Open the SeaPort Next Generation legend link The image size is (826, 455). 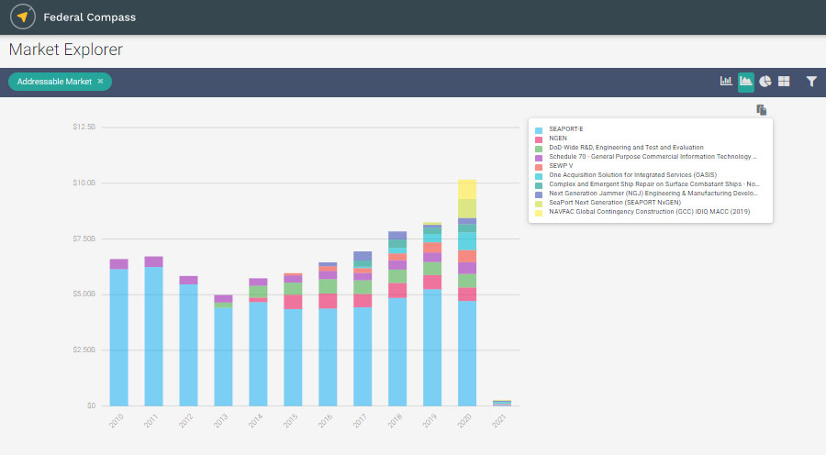tap(612, 203)
